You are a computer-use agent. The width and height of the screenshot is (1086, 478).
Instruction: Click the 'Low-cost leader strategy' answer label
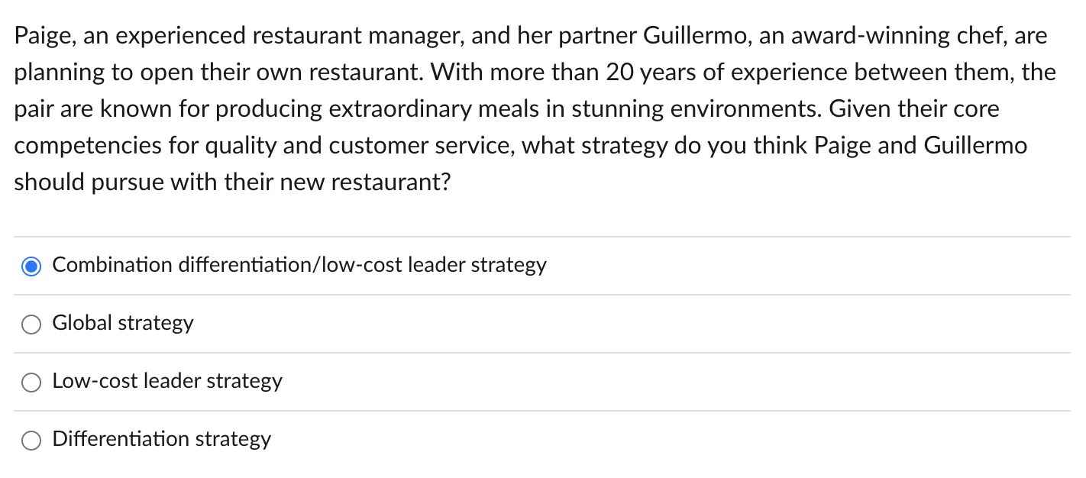click(167, 381)
